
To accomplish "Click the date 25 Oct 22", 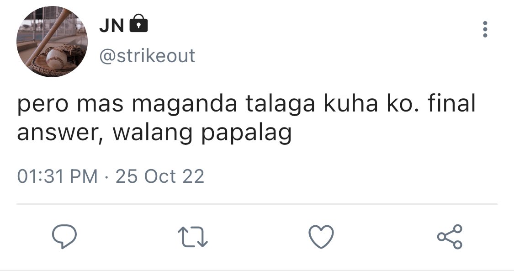I will pos(160,176).
